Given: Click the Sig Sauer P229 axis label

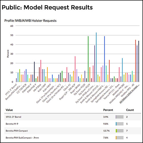Looking at the screenshot, I should [x=84, y=90].
